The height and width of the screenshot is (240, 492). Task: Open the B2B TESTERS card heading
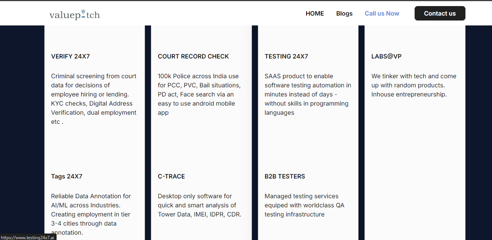point(285,176)
